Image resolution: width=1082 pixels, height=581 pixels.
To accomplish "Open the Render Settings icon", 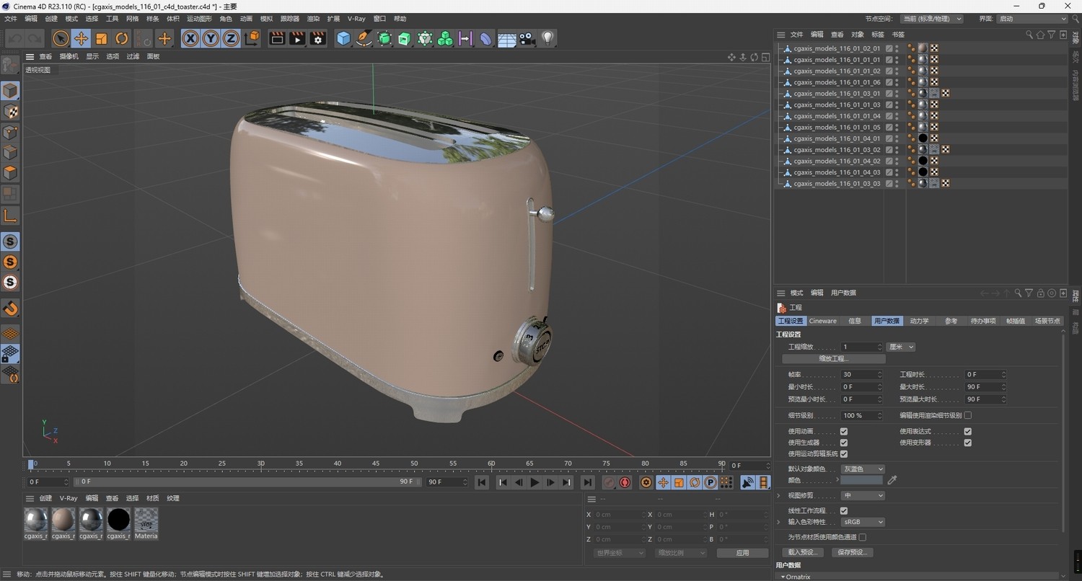I will (317, 38).
